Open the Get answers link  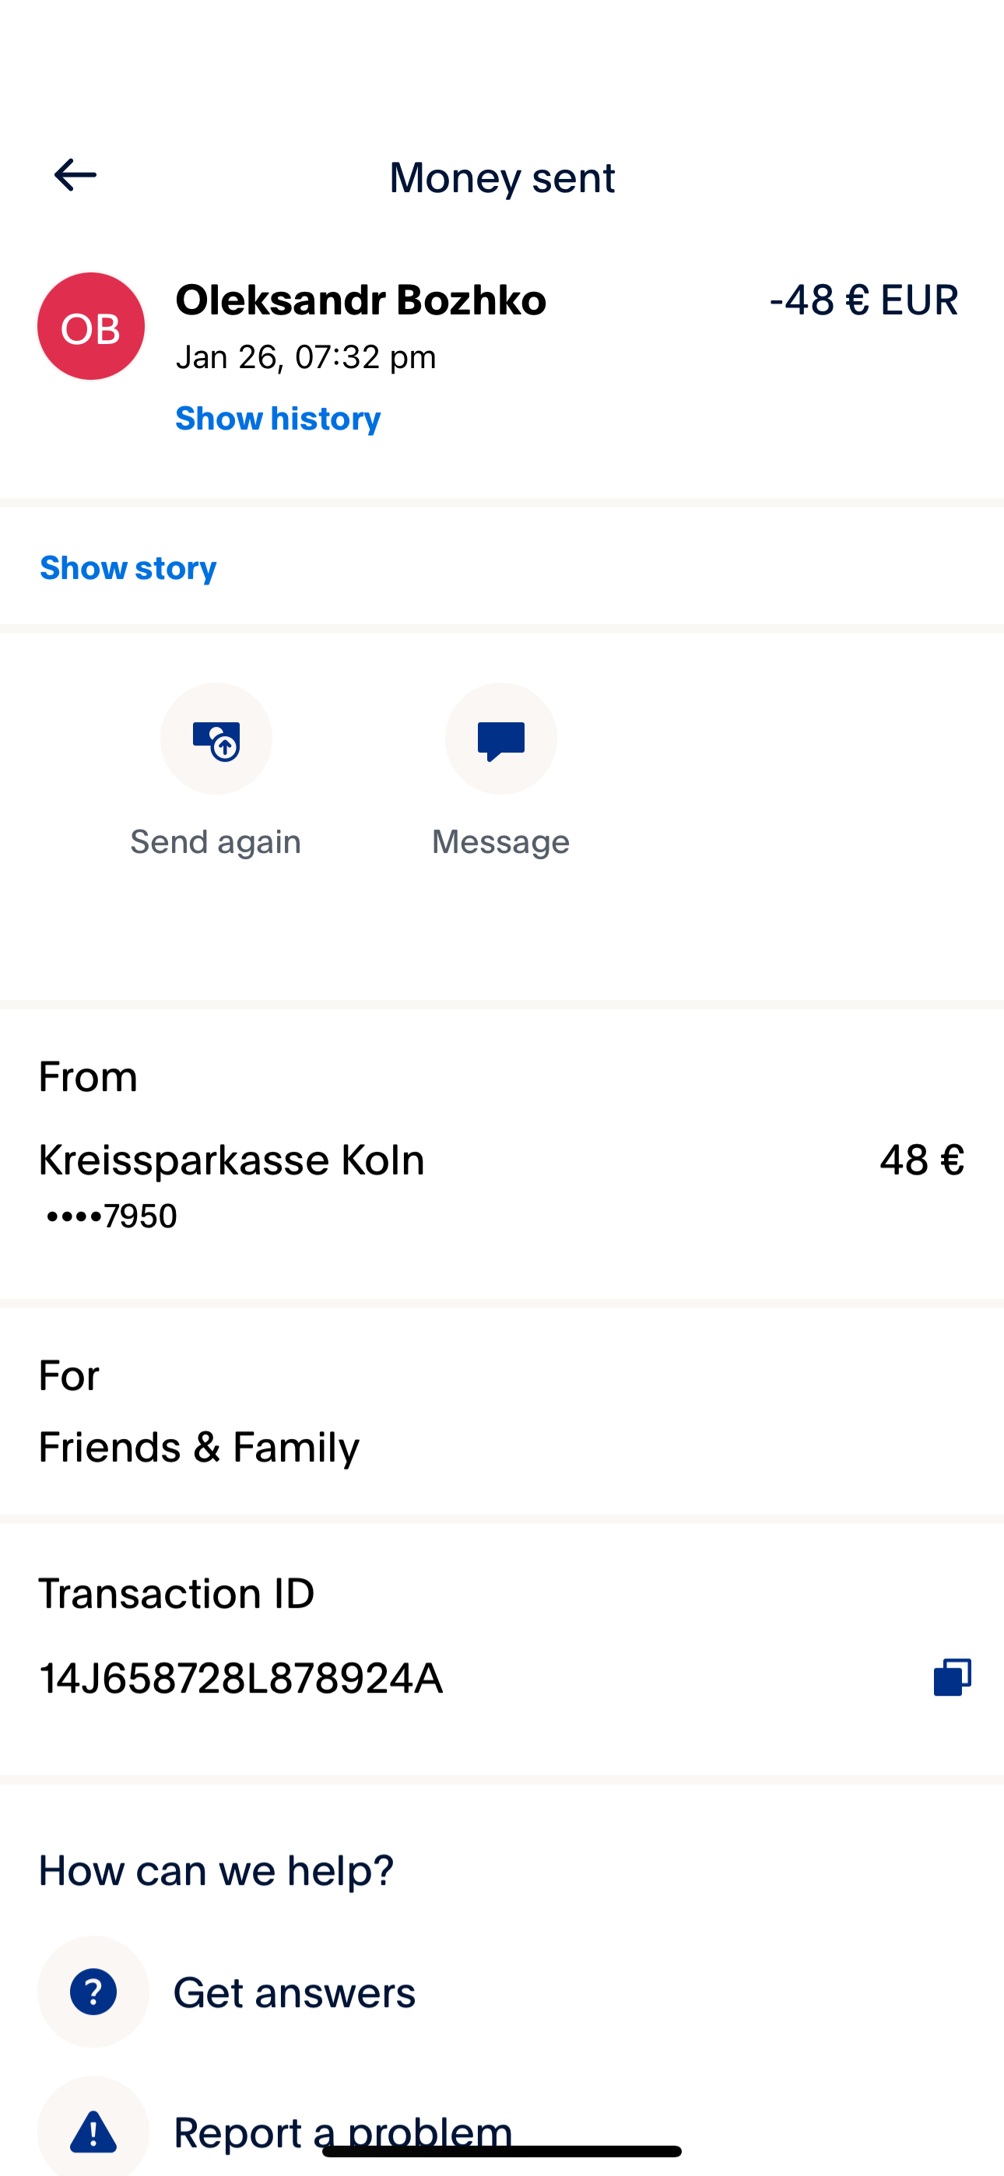294,1992
